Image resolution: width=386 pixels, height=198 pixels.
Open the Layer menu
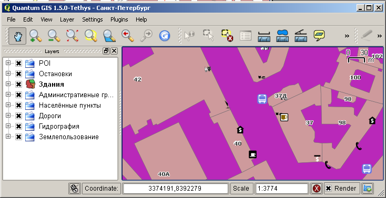67,19
